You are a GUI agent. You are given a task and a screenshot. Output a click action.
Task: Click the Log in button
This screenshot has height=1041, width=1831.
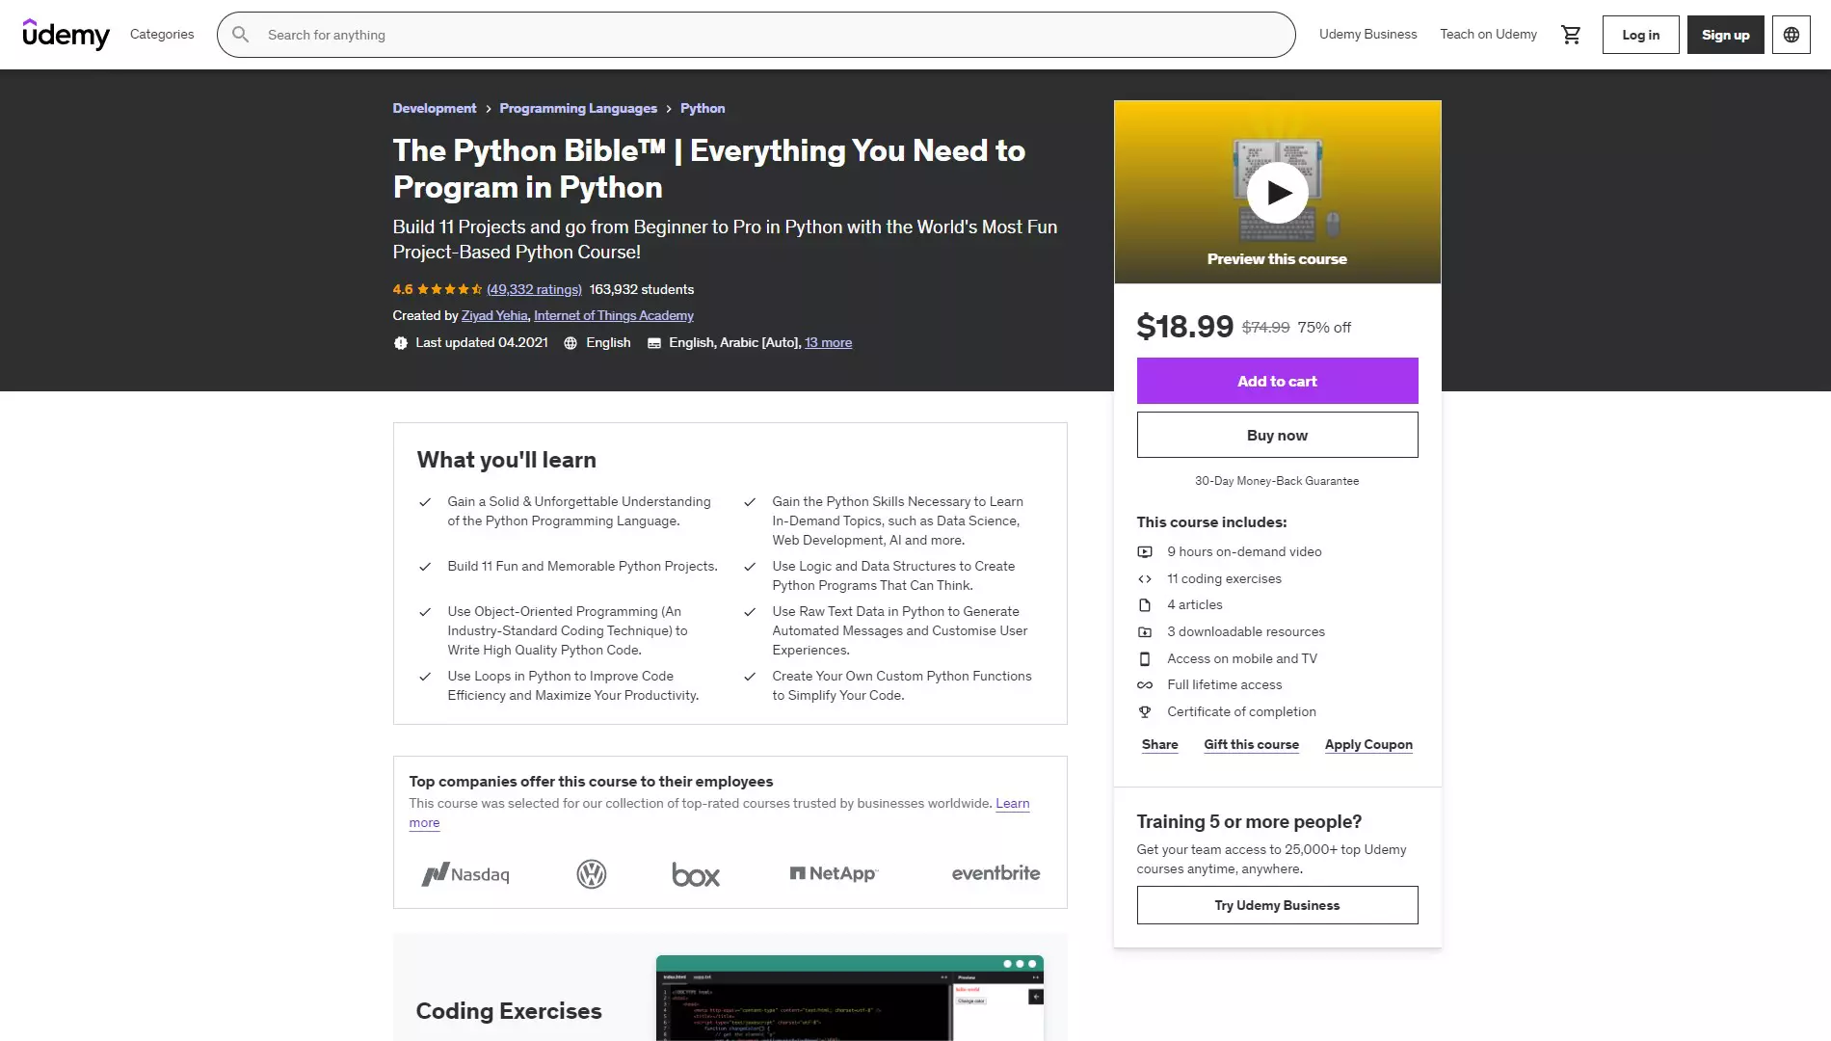[1640, 35]
